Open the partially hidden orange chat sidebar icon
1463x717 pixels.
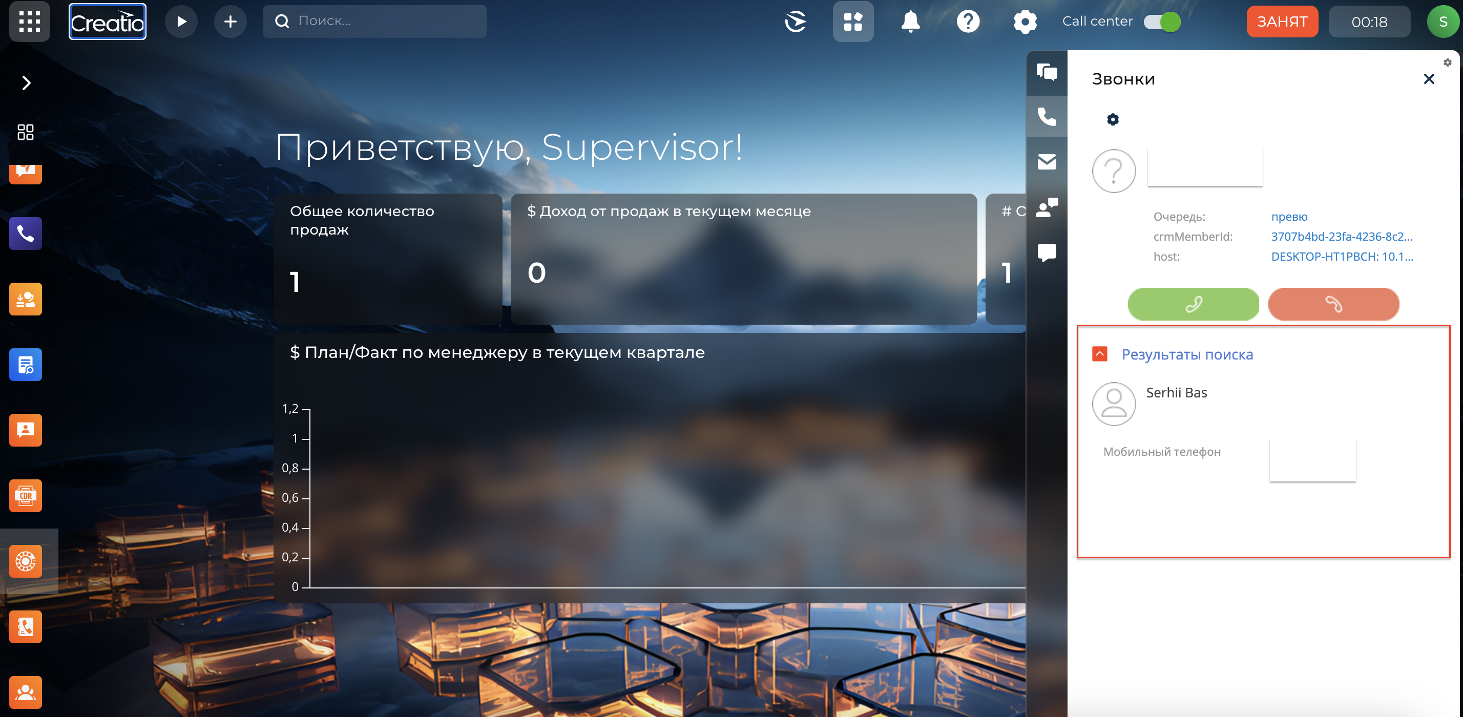pyautogui.click(x=26, y=174)
